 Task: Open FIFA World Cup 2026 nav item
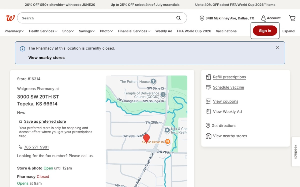(194, 31)
